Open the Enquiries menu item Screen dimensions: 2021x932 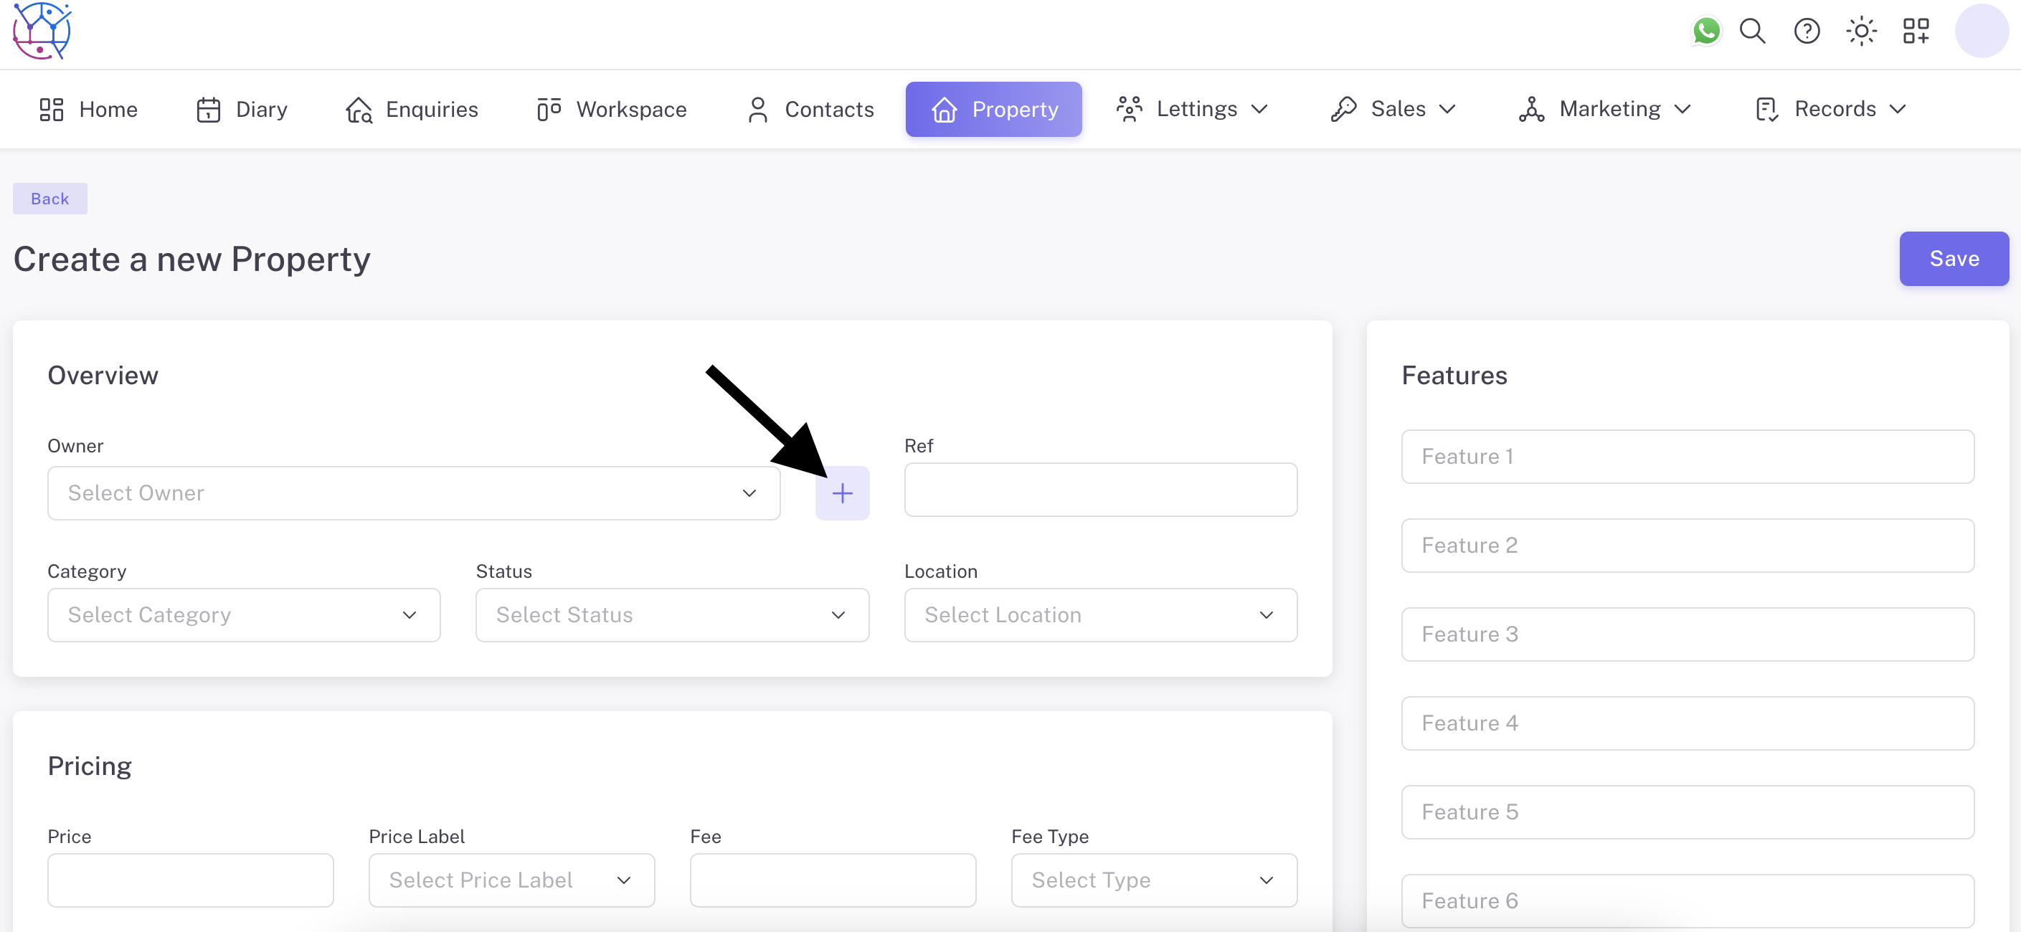[x=412, y=109]
